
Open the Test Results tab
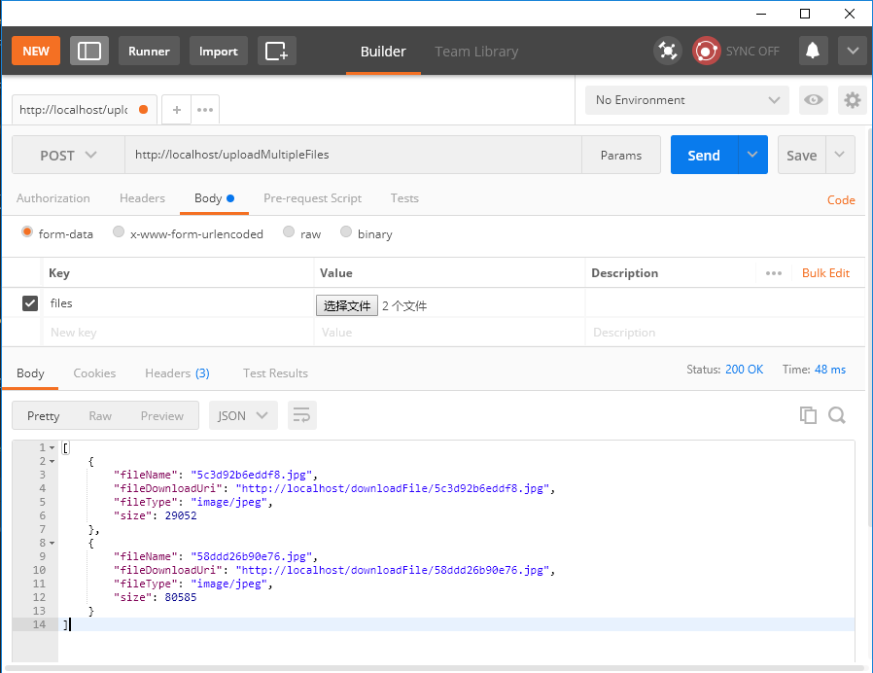(x=275, y=373)
